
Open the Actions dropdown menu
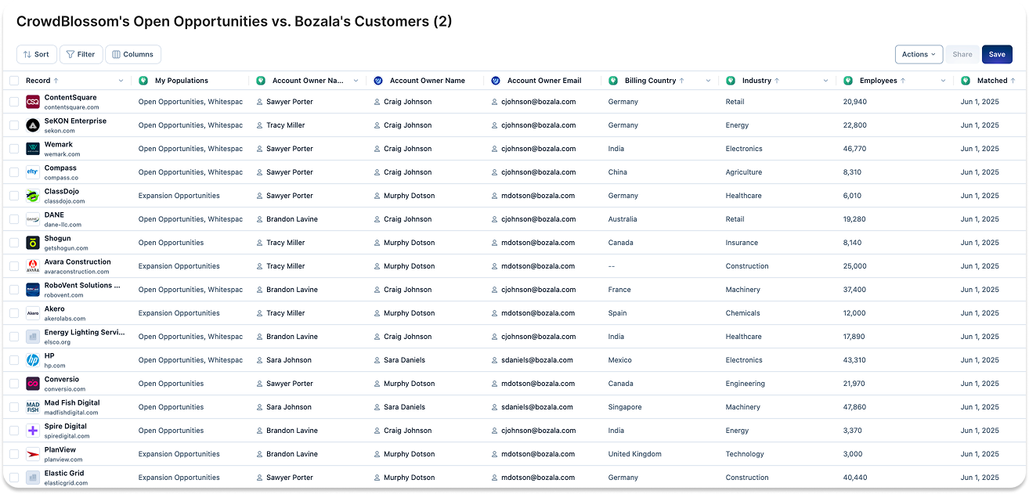coord(919,54)
